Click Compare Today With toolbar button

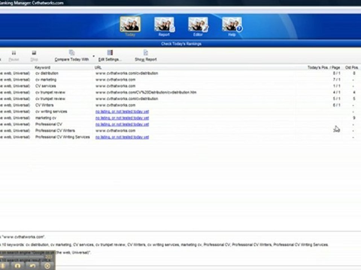click(71, 56)
